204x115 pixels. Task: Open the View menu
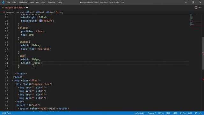coord(32,3)
